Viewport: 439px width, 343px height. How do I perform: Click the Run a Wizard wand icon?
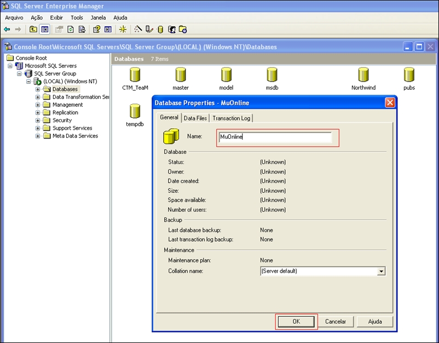(138, 29)
